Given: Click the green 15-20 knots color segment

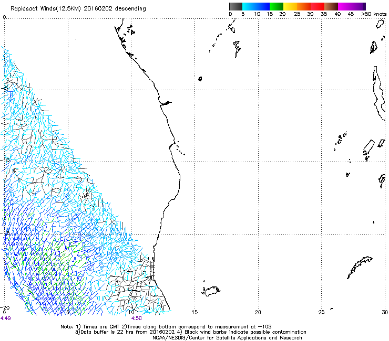Looking at the screenshot, I should [x=277, y=6].
